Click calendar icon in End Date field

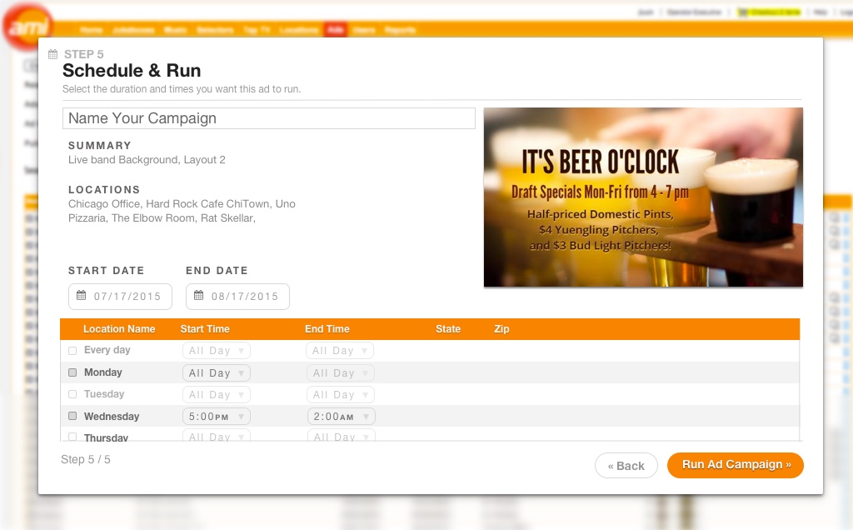point(198,296)
